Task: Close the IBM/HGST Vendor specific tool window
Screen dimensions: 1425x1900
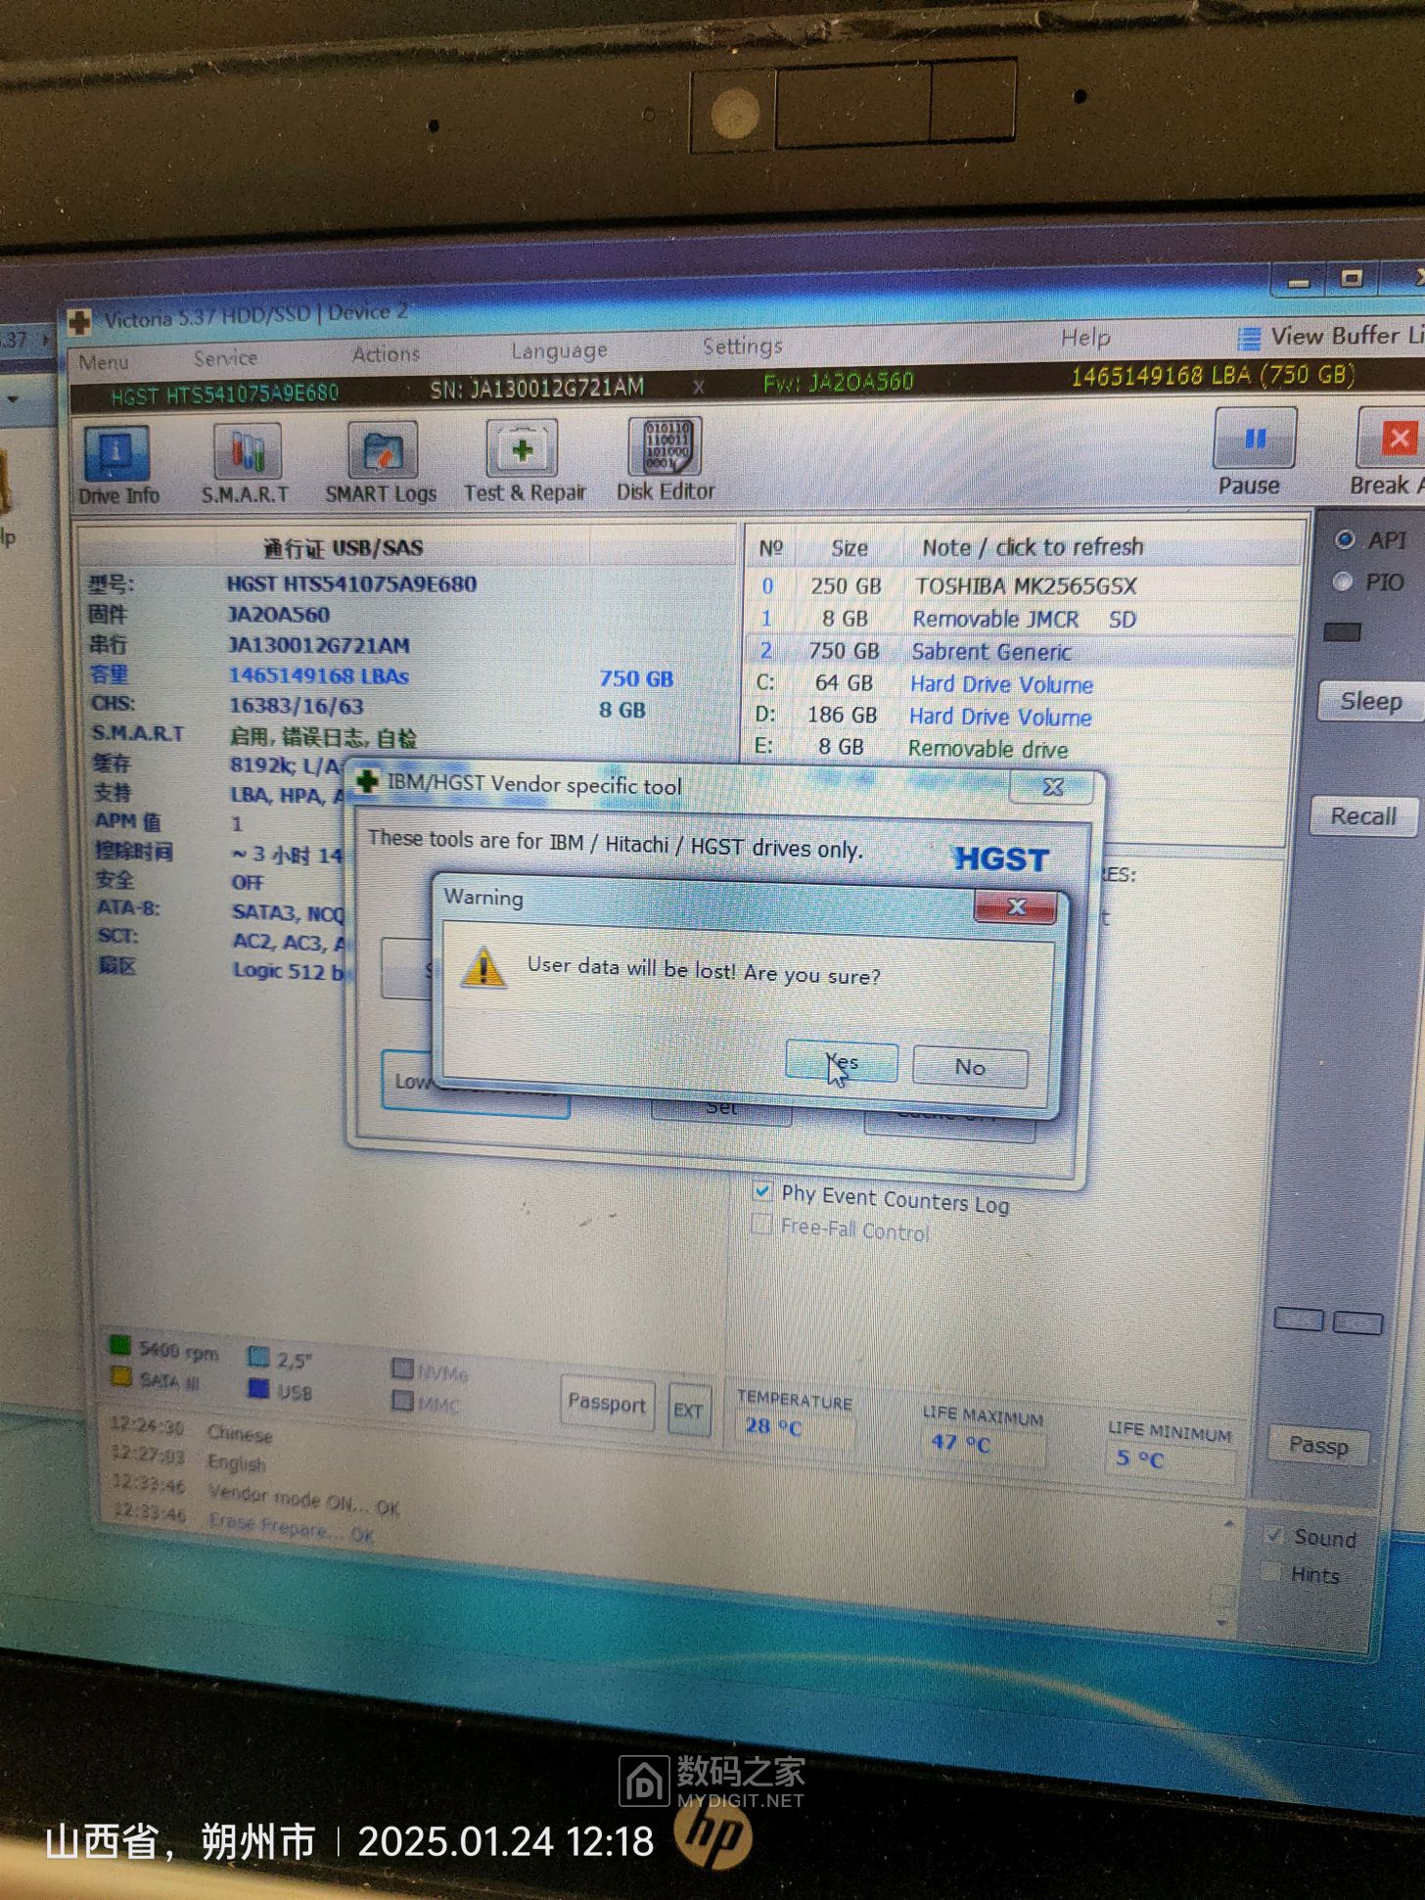Action: [1052, 787]
